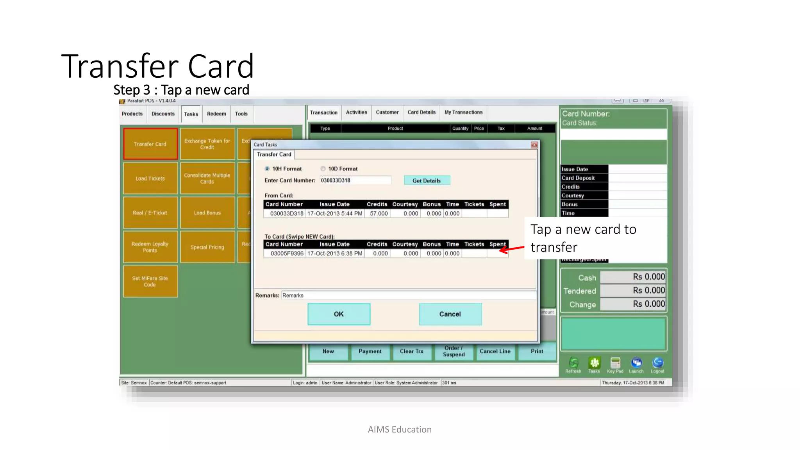Click the Clear Trx button
The width and height of the screenshot is (800, 450).
coord(412,352)
